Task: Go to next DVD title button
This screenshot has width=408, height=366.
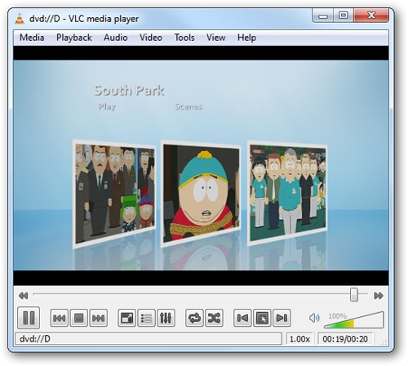Action: (282, 318)
